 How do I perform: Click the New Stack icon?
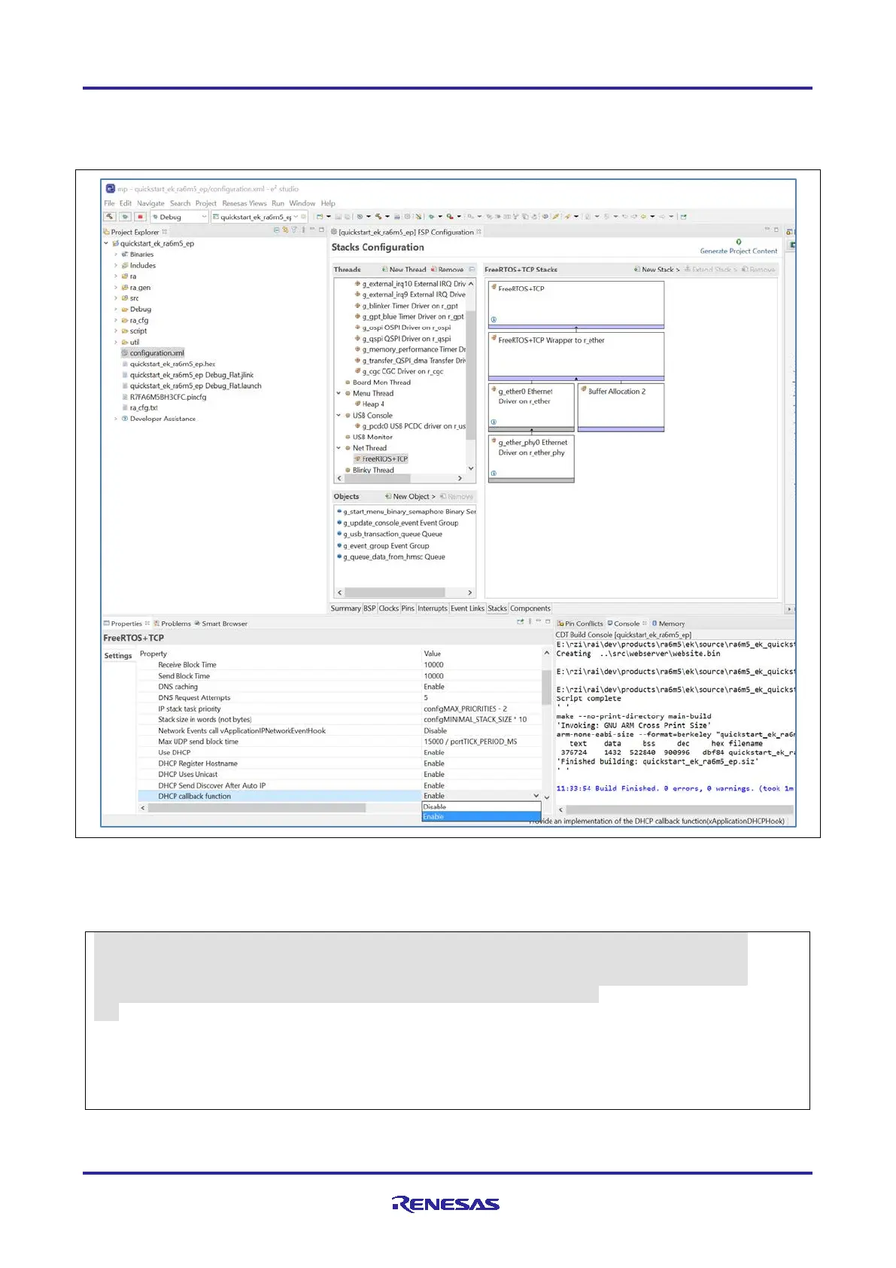coord(637,270)
